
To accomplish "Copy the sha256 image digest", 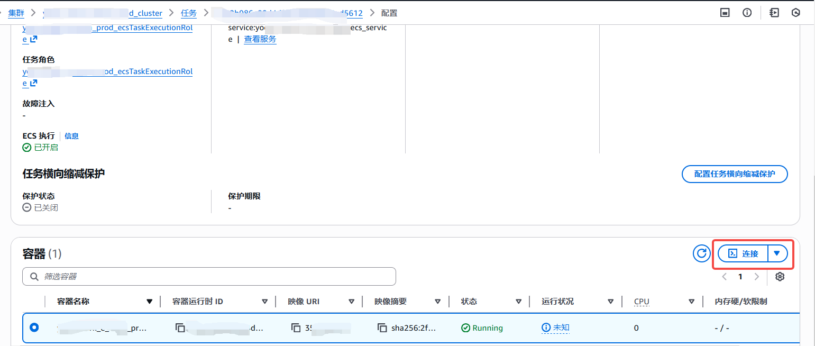I will pos(382,328).
